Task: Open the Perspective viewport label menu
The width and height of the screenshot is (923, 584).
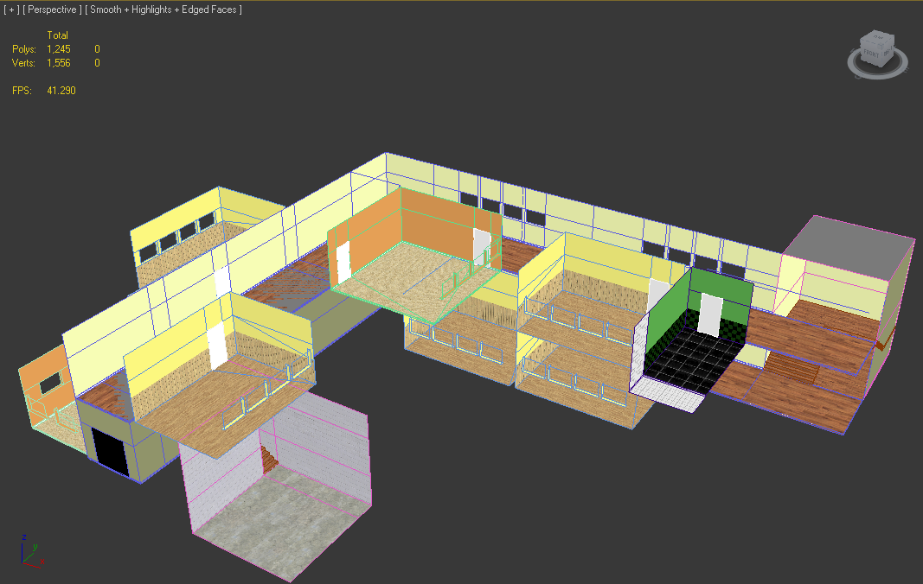Action: [51, 10]
